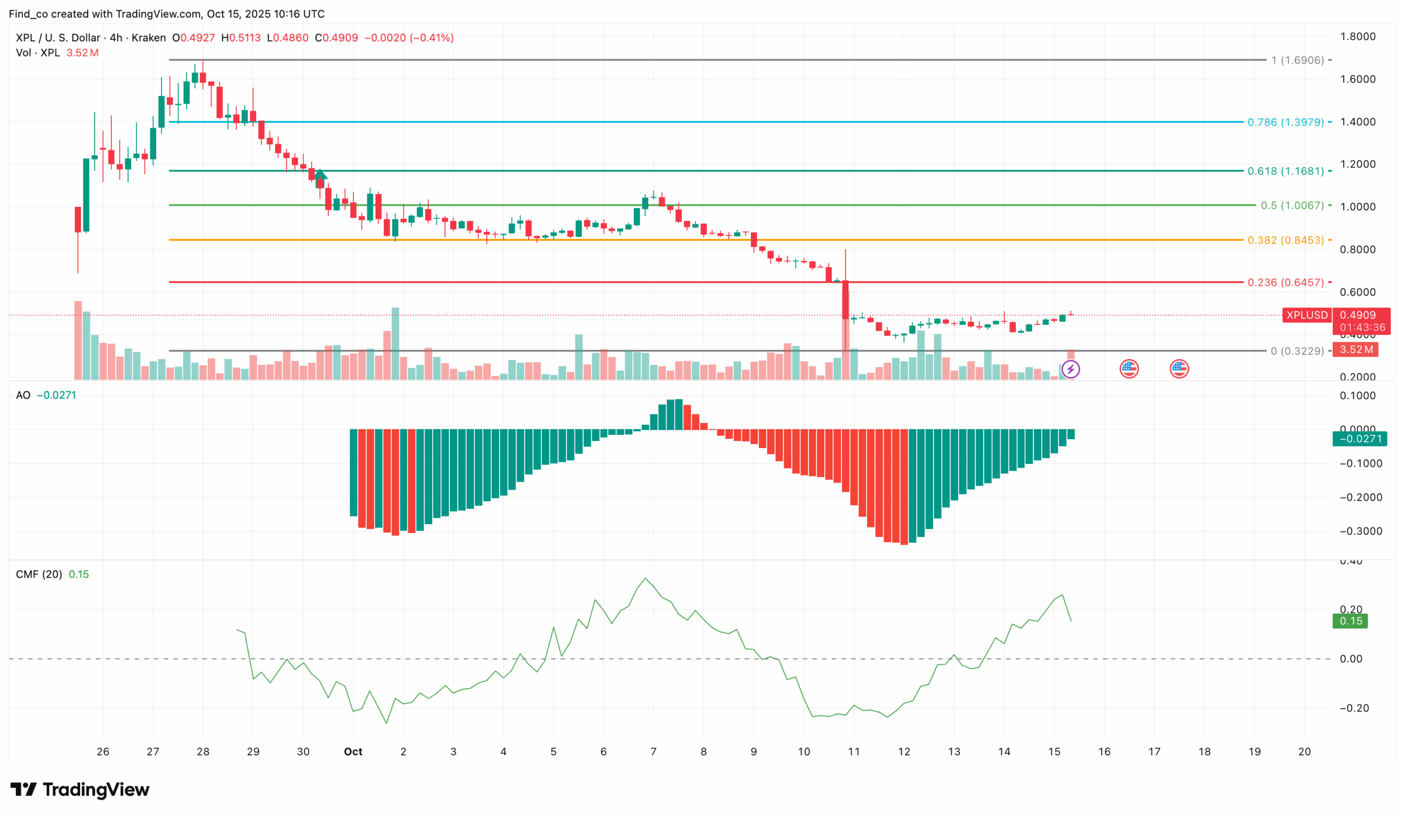Click the red 0.236 (0.6457) Fibonacci label

tap(1286, 283)
